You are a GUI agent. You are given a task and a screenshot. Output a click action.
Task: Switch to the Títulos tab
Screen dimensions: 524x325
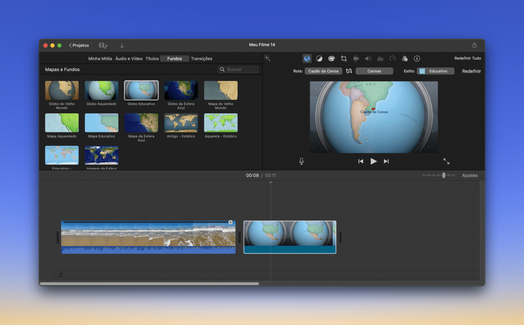coord(152,58)
